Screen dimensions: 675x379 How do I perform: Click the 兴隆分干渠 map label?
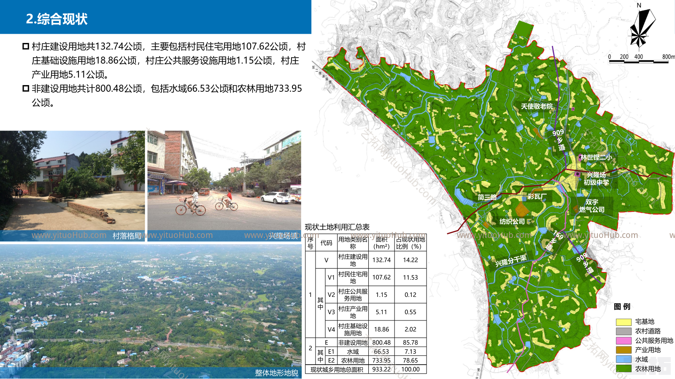(511, 261)
